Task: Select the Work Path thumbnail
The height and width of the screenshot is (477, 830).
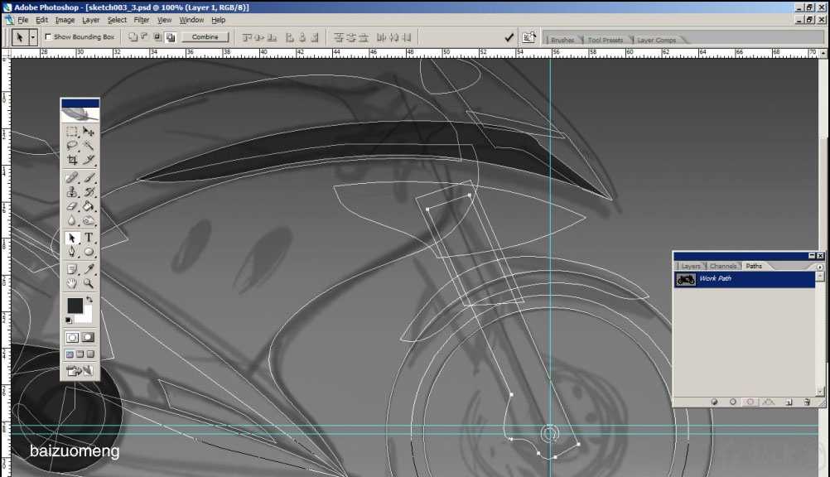Action: (686, 279)
